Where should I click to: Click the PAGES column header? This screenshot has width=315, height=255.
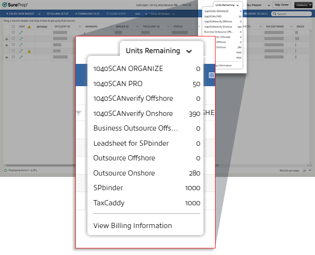(300, 26)
